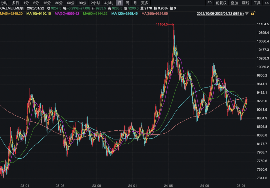This screenshot has height=188, width=270.
Task: Click the 11104.5 peak price marker
Action: click(161, 24)
